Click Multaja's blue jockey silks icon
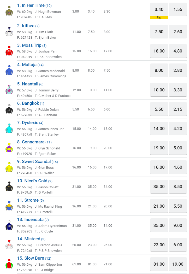 pyautogui.click(x=9, y=70)
